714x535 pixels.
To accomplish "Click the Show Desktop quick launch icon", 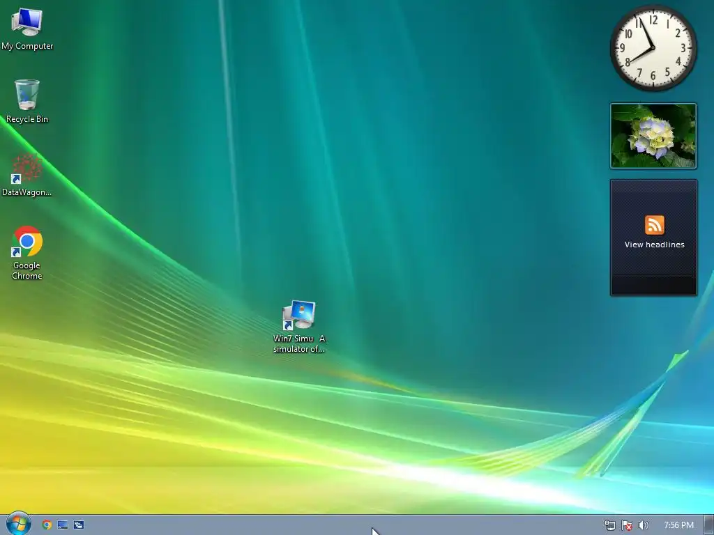I will point(62,525).
